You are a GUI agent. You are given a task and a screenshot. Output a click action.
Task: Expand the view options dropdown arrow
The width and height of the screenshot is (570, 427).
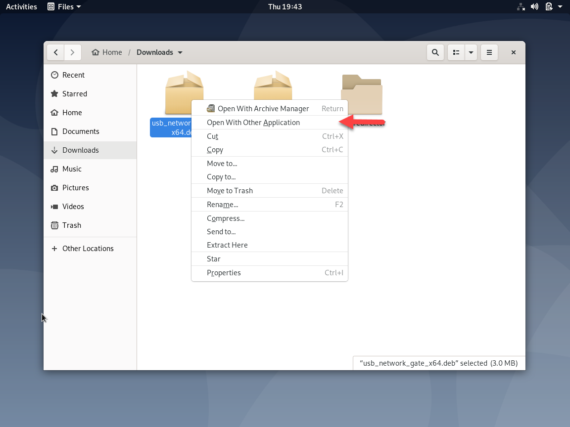tap(471, 52)
